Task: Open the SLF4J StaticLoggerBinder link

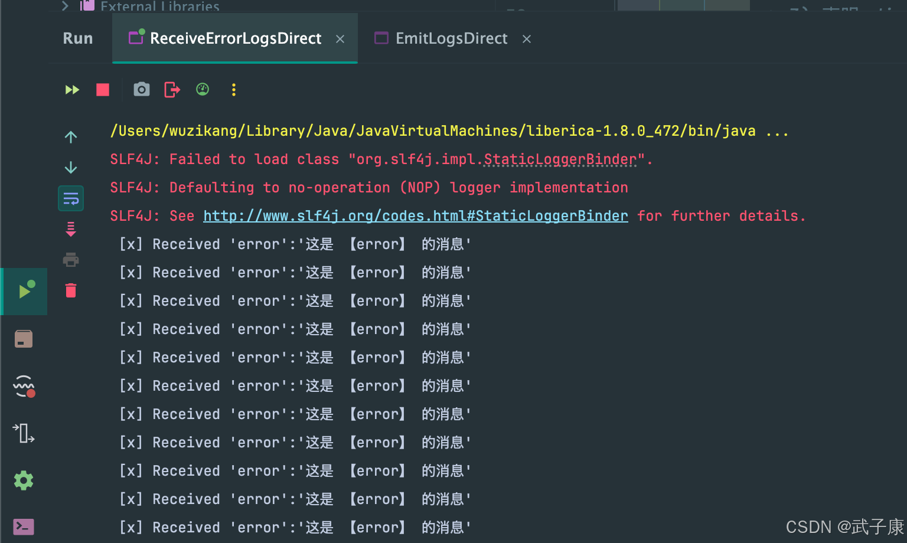Action: (415, 215)
